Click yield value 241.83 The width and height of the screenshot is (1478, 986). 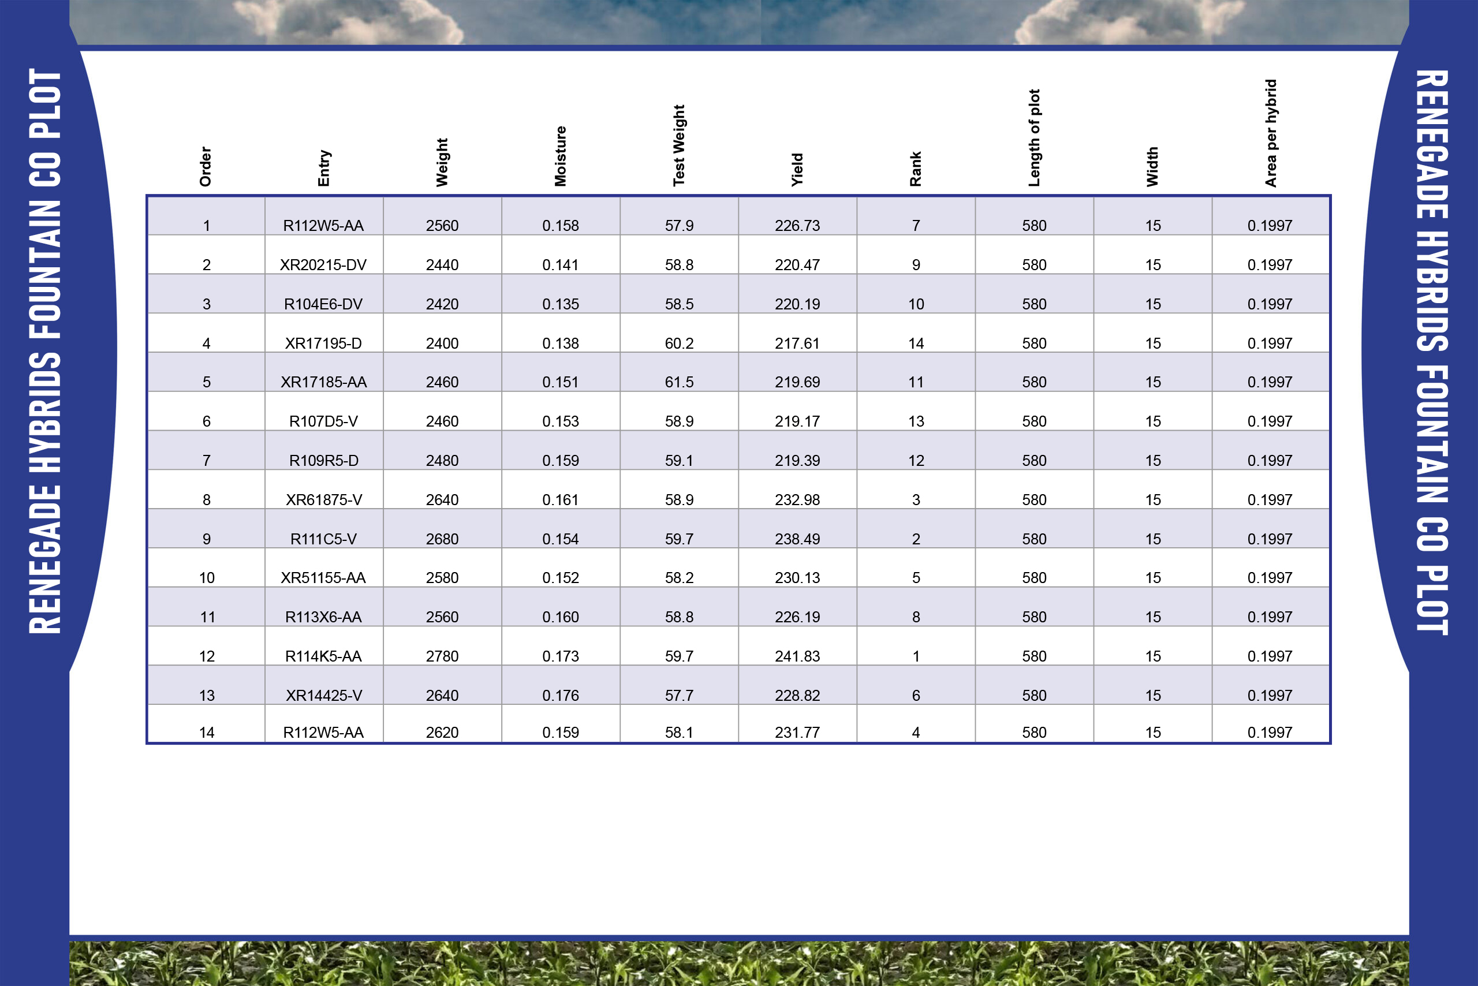pyautogui.click(x=797, y=656)
